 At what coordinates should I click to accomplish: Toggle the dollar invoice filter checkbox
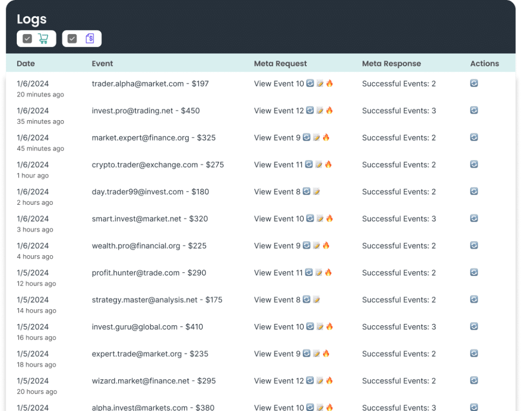(x=72, y=39)
